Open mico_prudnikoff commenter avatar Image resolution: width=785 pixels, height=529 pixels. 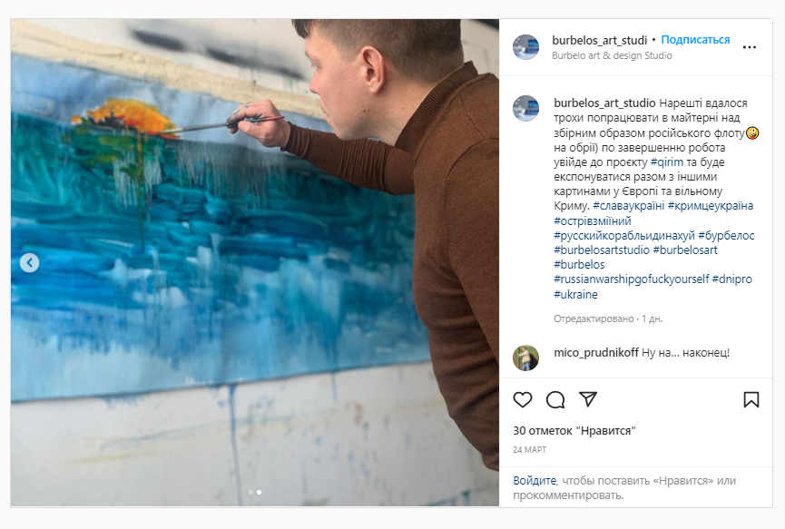[x=525, y=358]
